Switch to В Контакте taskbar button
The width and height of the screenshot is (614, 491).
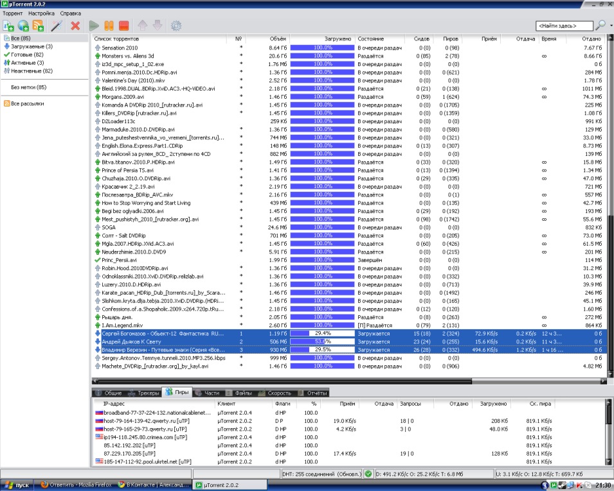(154, 485)
